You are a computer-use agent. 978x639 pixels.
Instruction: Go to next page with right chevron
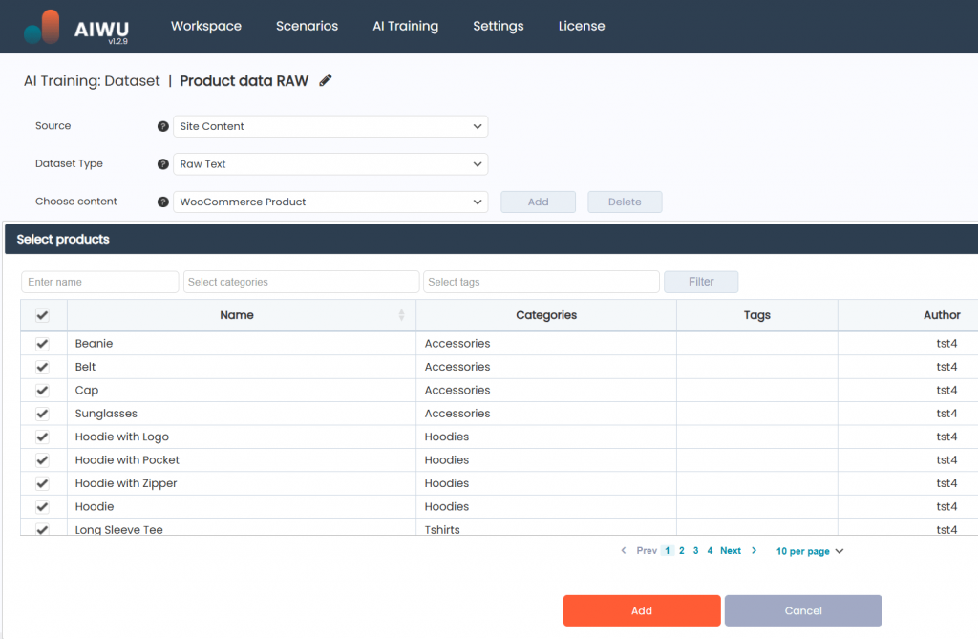(755, 550)
